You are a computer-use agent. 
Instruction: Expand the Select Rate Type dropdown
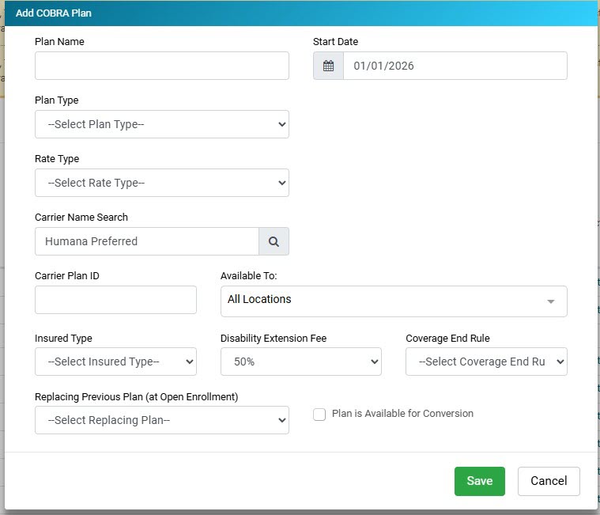tap(162, 183)
